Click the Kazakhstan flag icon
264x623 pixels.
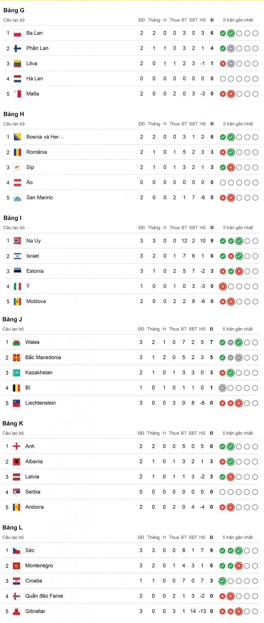[16, 373]
